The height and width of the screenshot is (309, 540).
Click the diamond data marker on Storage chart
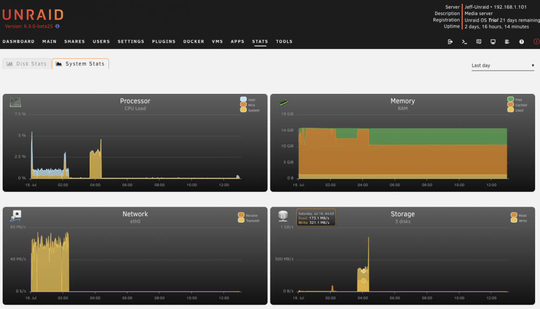tap(363, 271)
